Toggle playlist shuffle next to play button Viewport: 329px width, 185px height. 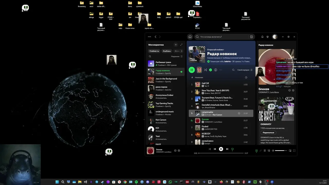pyautogui.click(x=205, y=70)
